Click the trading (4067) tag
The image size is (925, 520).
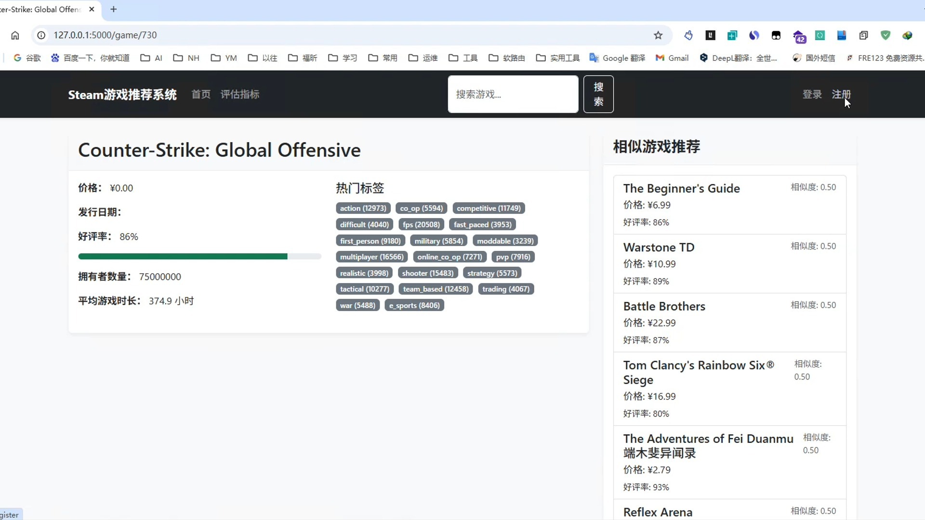pos(506,289)
